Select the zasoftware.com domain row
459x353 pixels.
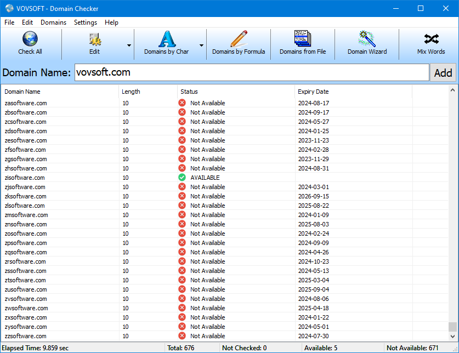(225, 103)
